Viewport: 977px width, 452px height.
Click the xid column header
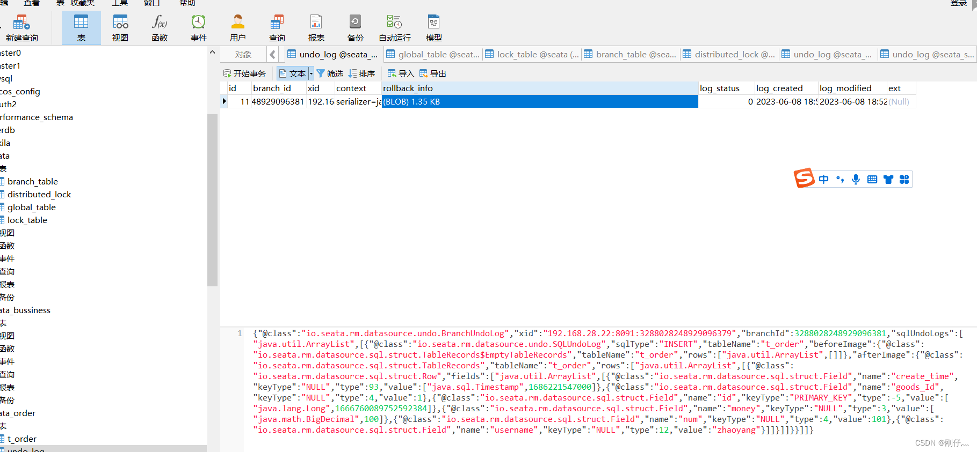click(320, 88)
